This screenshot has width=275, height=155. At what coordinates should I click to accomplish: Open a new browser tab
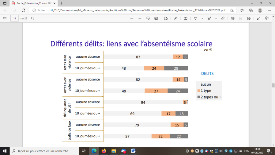[x=61, y=3]
